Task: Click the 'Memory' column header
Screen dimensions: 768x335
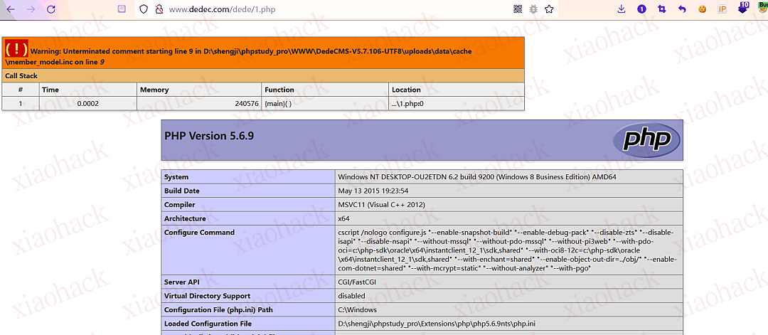Action: pos(199,90)
